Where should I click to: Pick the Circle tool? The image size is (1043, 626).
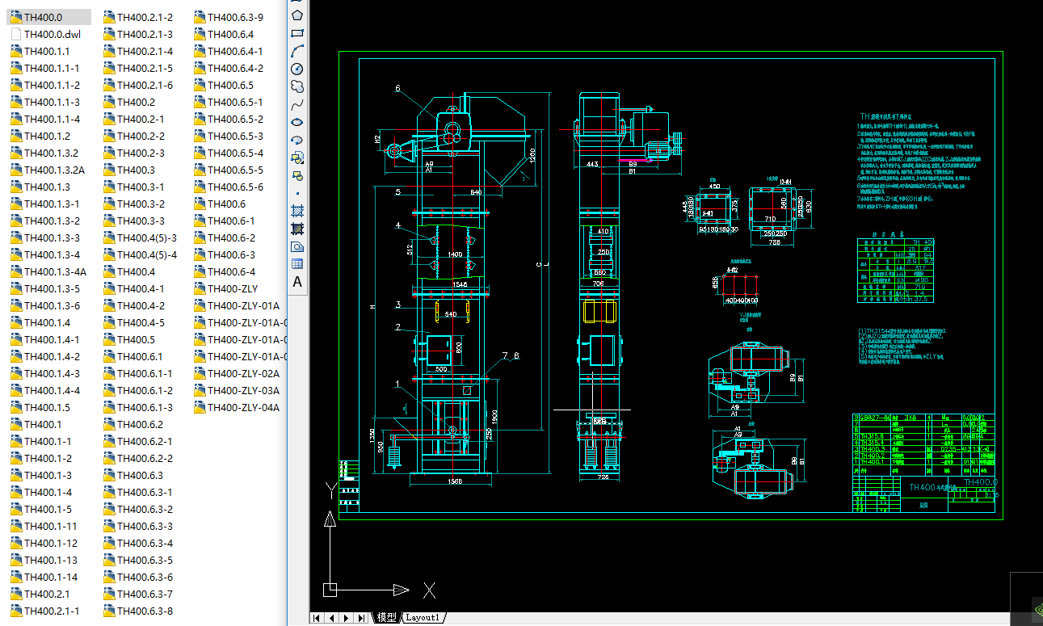(x=297, y=69)
